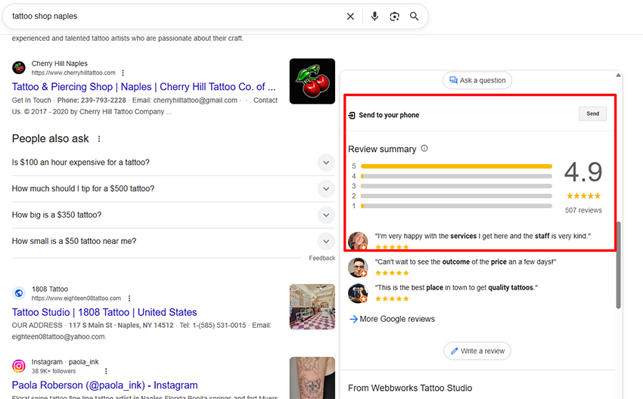Open options menu for 1808 Tattoo result
Viewport: 643px width, 399px height.
(x=129, y=298)
